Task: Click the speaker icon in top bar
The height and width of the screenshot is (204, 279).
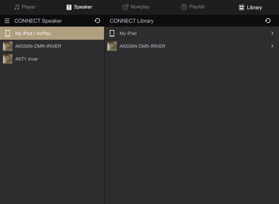Action: coord(69,7)
